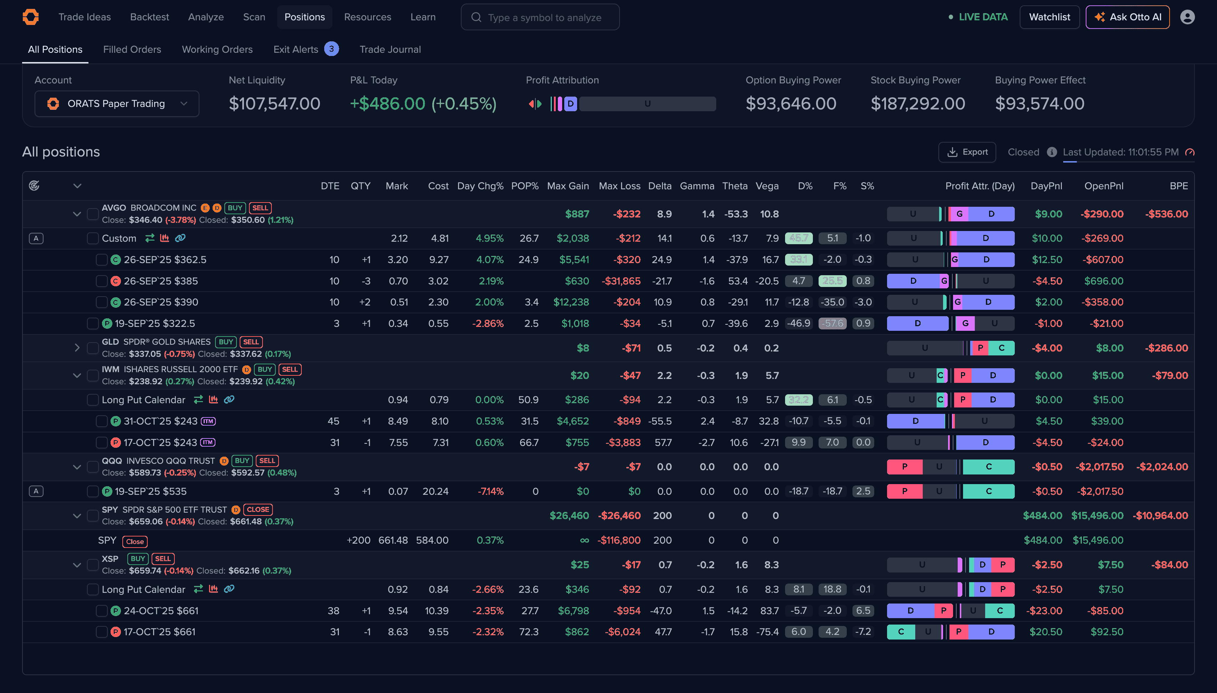Click the target icon in table header

[x=34, y=186]
